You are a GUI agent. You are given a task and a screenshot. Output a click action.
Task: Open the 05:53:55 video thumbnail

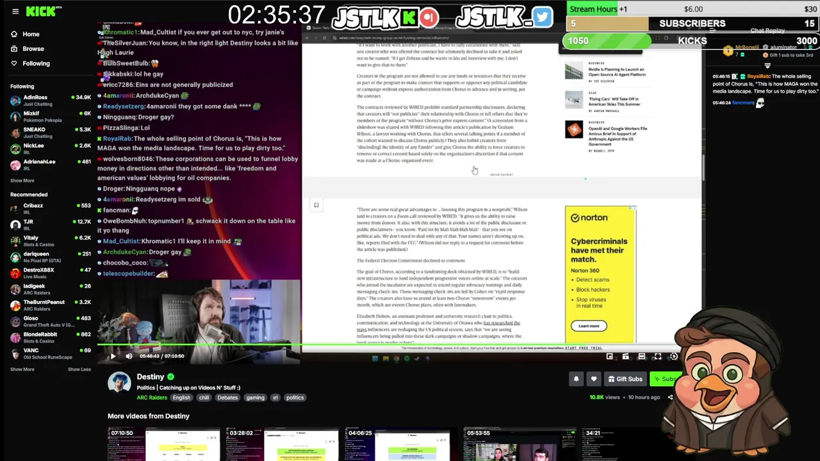(520, 444)
